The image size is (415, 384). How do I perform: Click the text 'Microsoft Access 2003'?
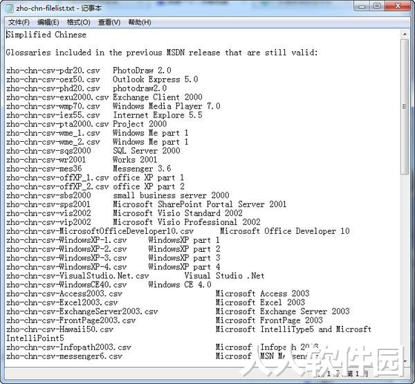point(262,293)
